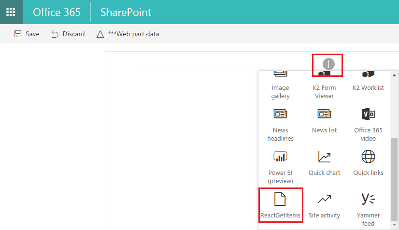This screenshot has height=230, width=399.
Task: Pick the K2 Form Viewer label
Action: coord(324,92)
